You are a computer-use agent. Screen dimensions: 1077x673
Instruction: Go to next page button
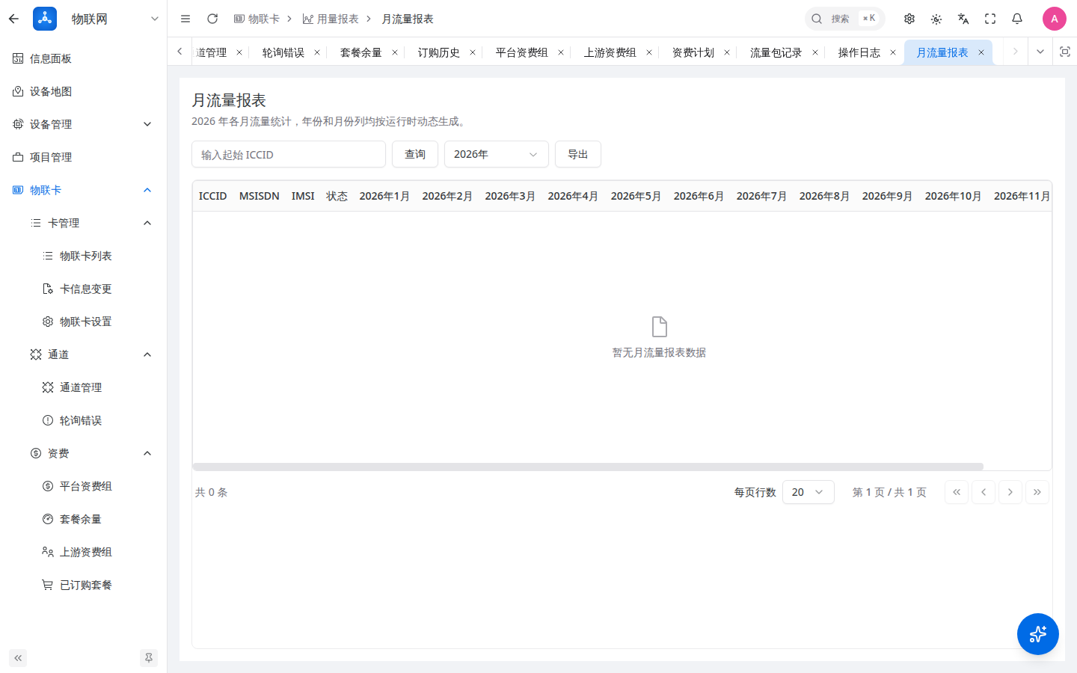1010,492
